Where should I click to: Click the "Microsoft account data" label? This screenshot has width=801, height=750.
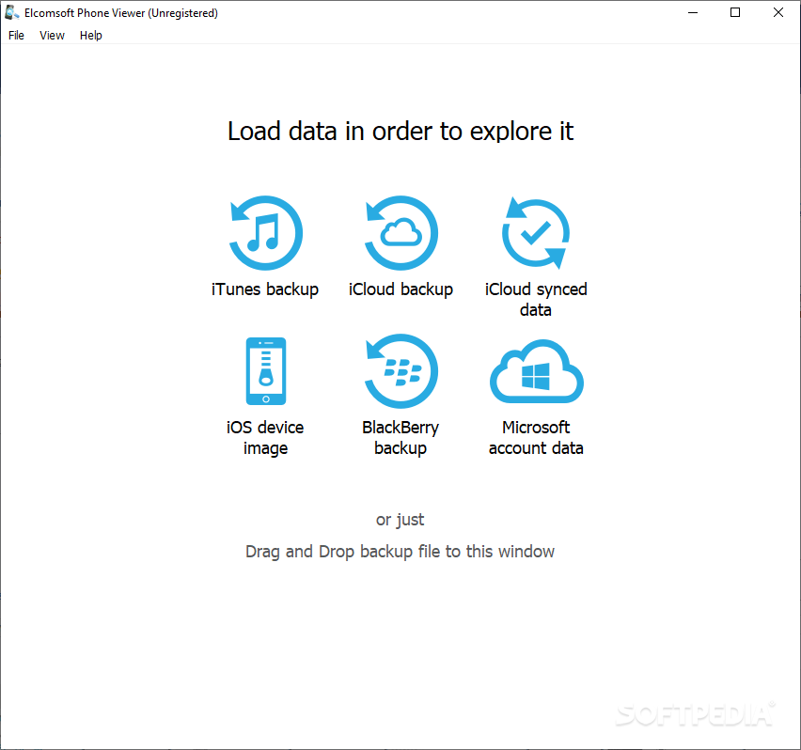click(x=536, y=438)
